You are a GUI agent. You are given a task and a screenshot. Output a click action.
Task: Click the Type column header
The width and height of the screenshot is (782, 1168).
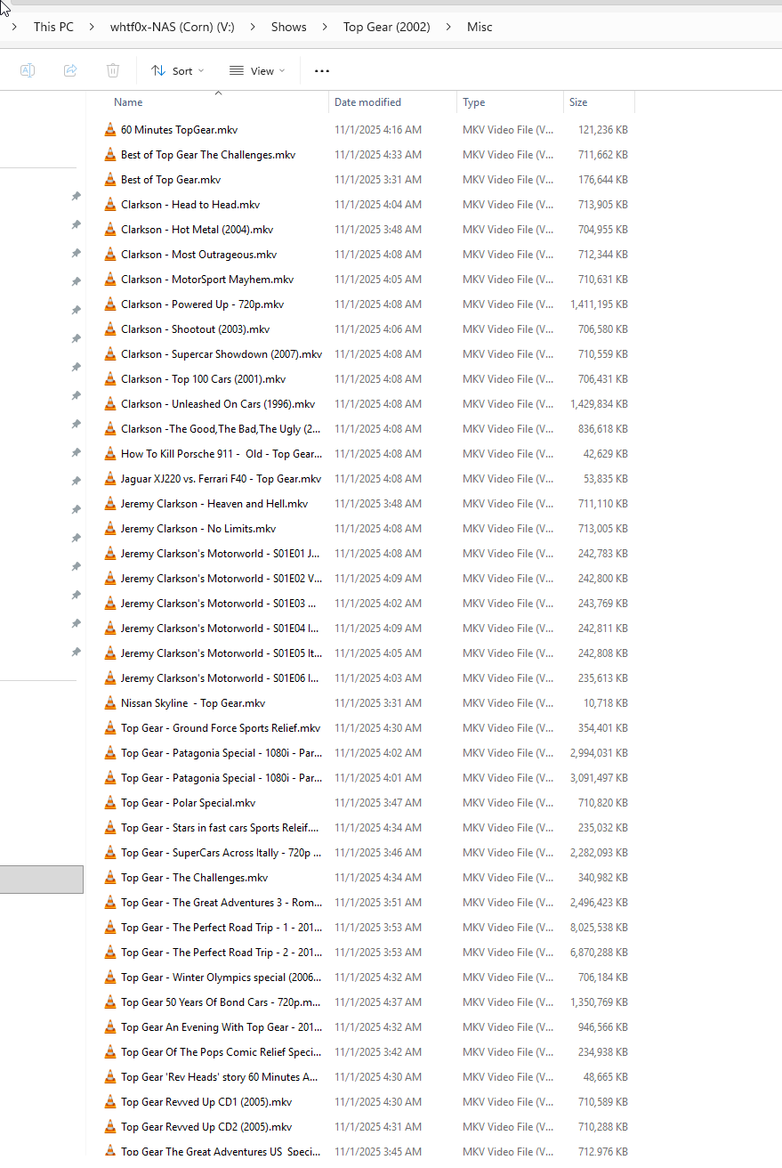(x=473, y=102)
